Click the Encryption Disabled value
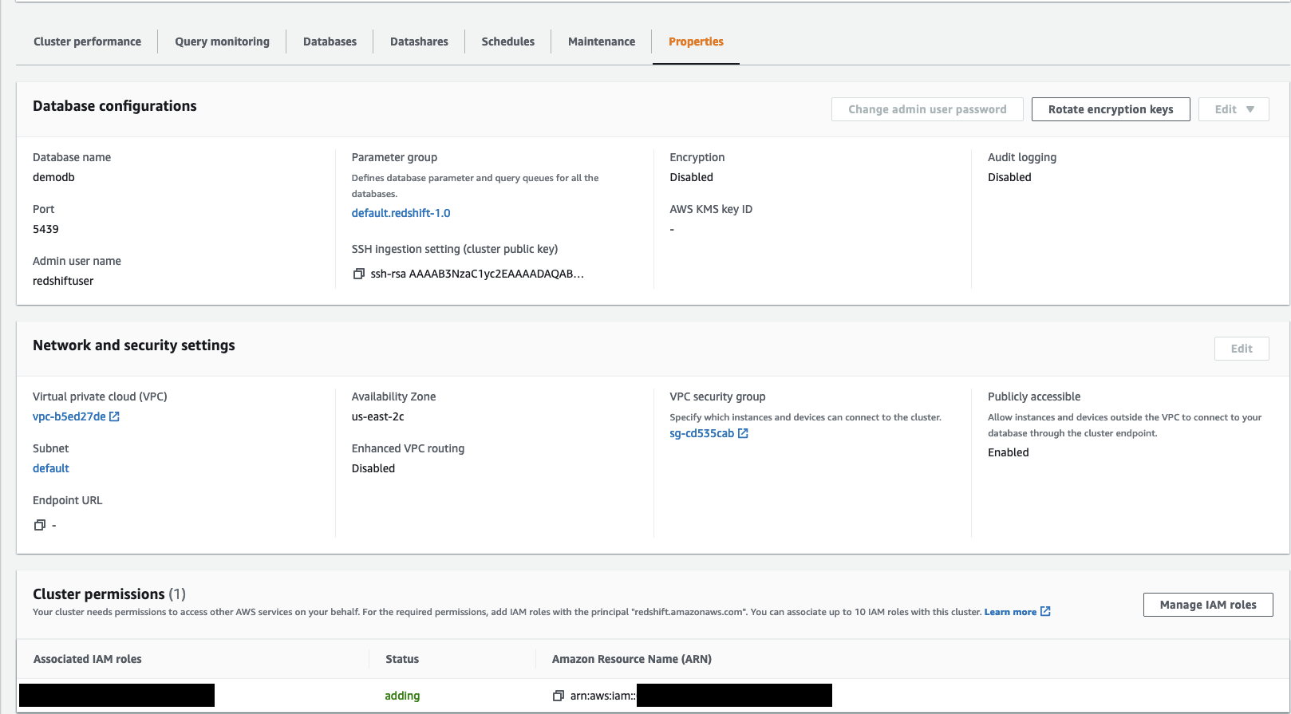 pos(691,177)
